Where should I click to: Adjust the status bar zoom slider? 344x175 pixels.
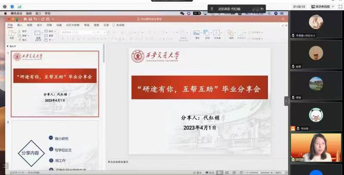[x=259, y=173]
